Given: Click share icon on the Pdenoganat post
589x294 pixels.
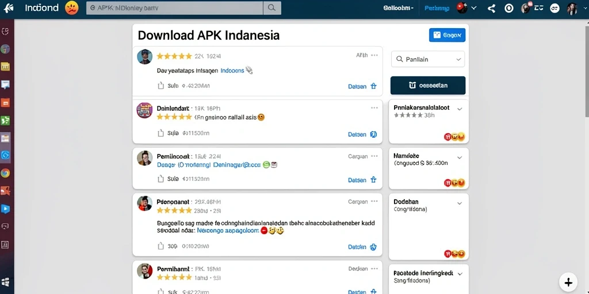Looking at the screenshot, I should (161, 246).
